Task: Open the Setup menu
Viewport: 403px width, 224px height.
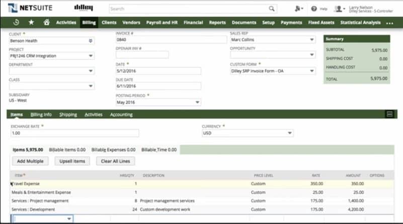Action: 268,23
